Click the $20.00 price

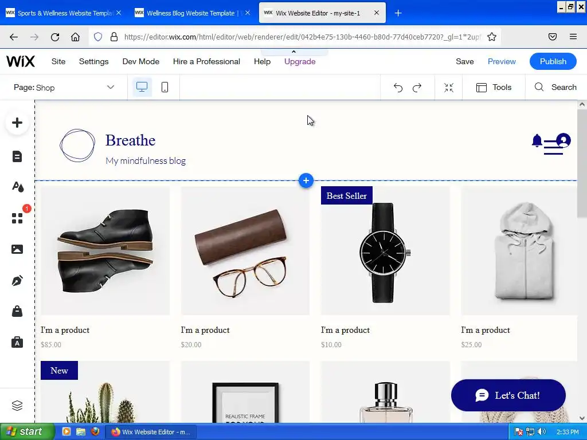point(191,344)
